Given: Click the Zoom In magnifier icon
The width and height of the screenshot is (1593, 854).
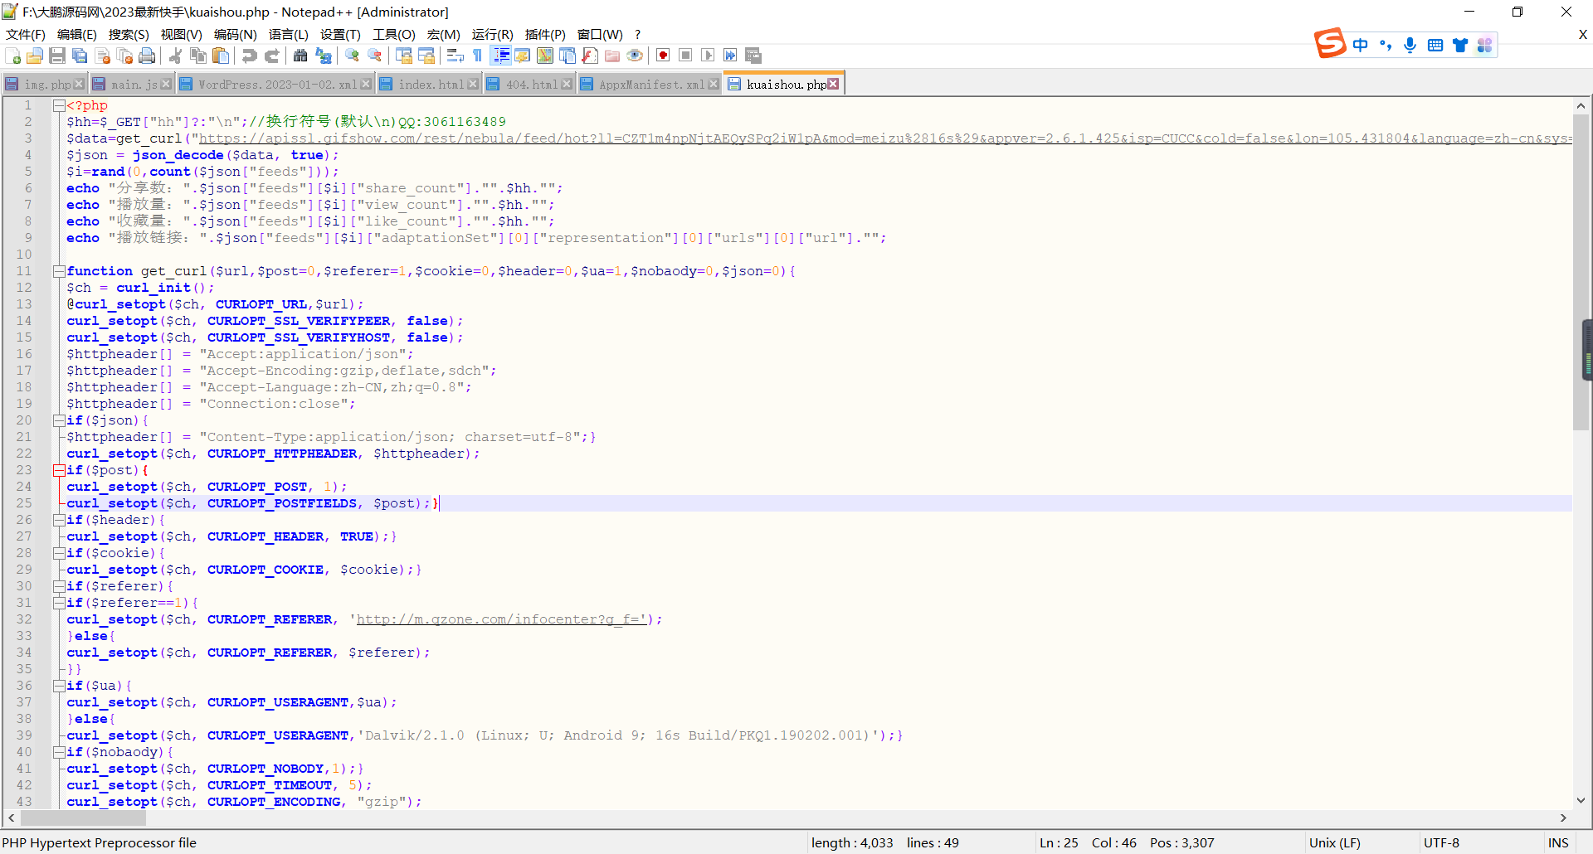Looking at the screenshot, I should coord(353,56).
